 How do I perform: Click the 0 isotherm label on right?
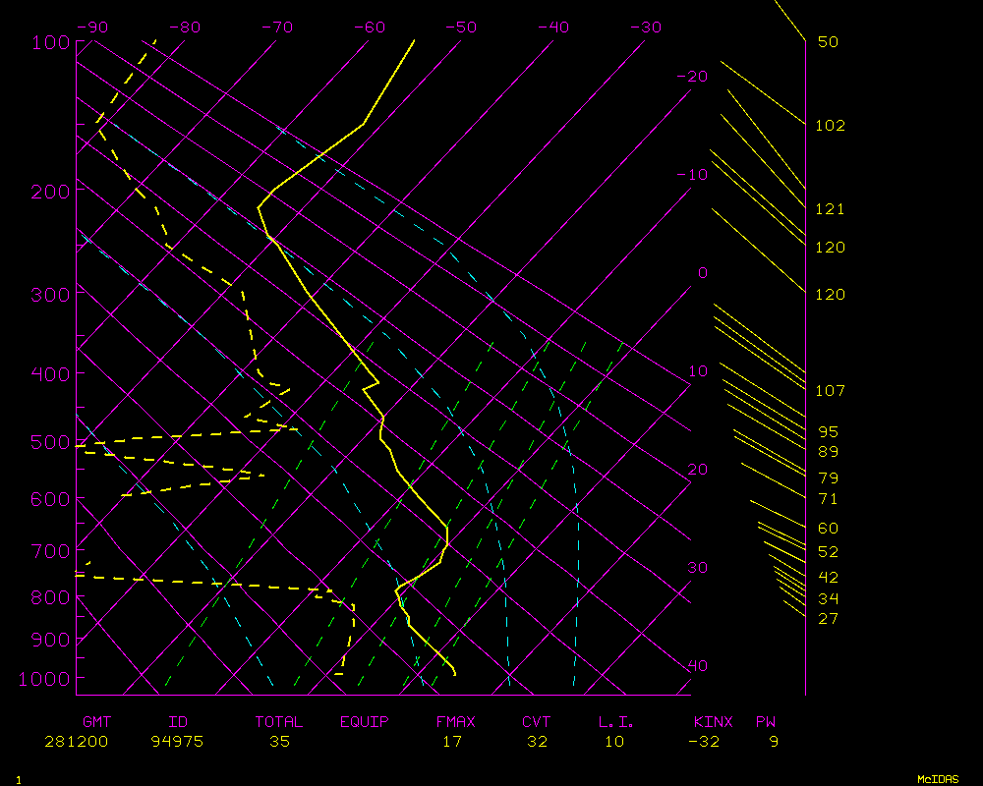(x=702, y=273)
